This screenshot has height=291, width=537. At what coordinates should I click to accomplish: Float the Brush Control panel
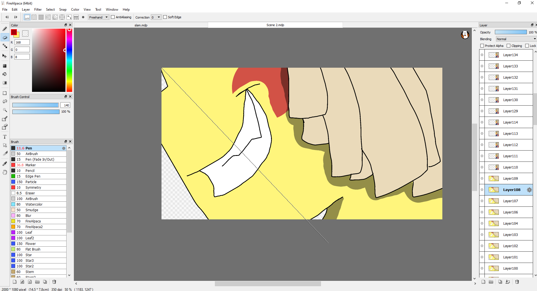tap(66, 97)
